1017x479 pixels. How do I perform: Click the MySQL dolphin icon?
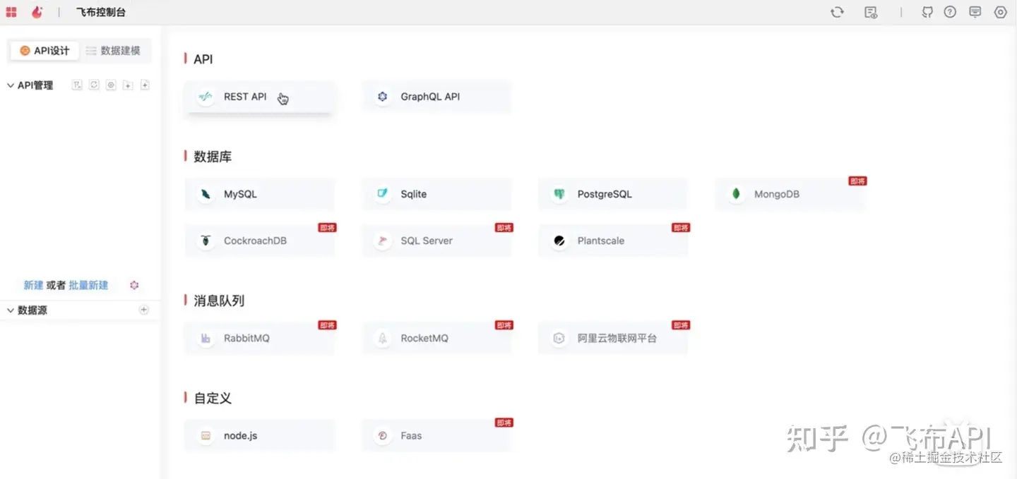point(206,194)
